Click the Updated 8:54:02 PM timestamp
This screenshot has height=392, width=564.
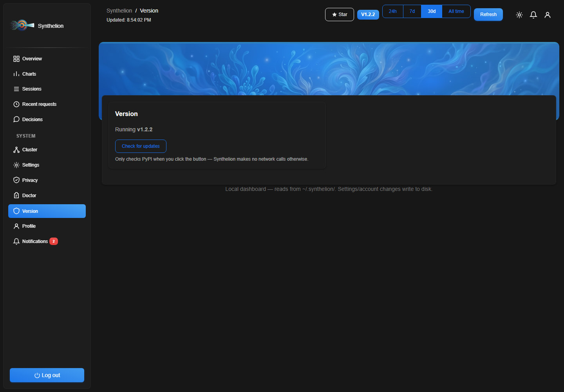point(129,20)
